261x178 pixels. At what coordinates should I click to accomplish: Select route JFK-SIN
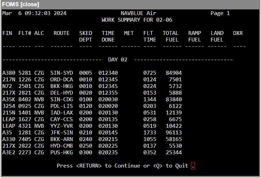tap(62, 133)
